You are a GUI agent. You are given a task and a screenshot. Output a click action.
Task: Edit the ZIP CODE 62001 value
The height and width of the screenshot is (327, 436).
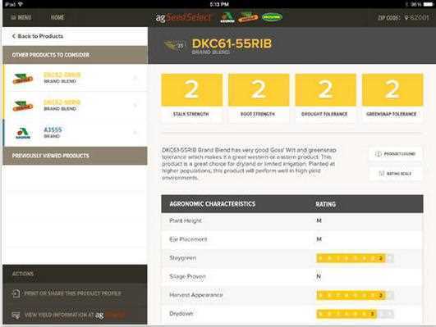(x=420, y=17)
